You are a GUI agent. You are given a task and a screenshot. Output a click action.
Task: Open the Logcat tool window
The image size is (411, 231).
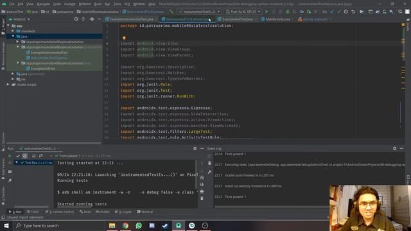(123, 212)
